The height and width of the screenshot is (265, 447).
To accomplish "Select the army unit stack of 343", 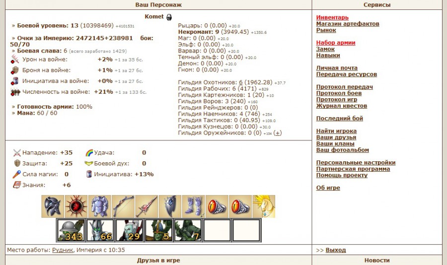I will [x=71, y=231].
